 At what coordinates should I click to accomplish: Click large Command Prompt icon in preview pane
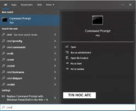pos(98,20)
